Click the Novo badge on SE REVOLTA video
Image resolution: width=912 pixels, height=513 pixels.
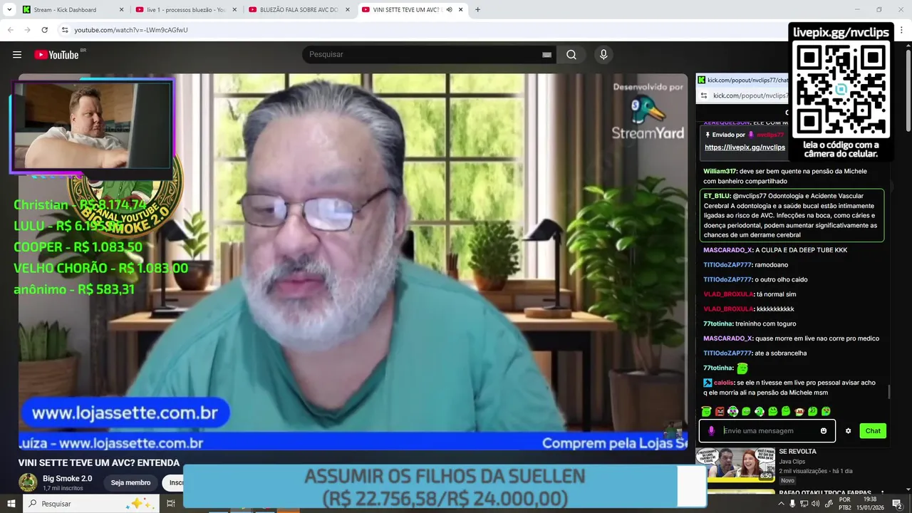point(787,480)
